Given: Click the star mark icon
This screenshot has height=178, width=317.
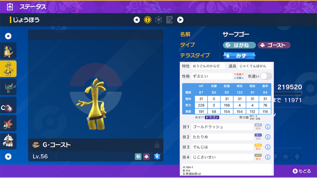Looking at the screenshot, I should coord(285,156).
